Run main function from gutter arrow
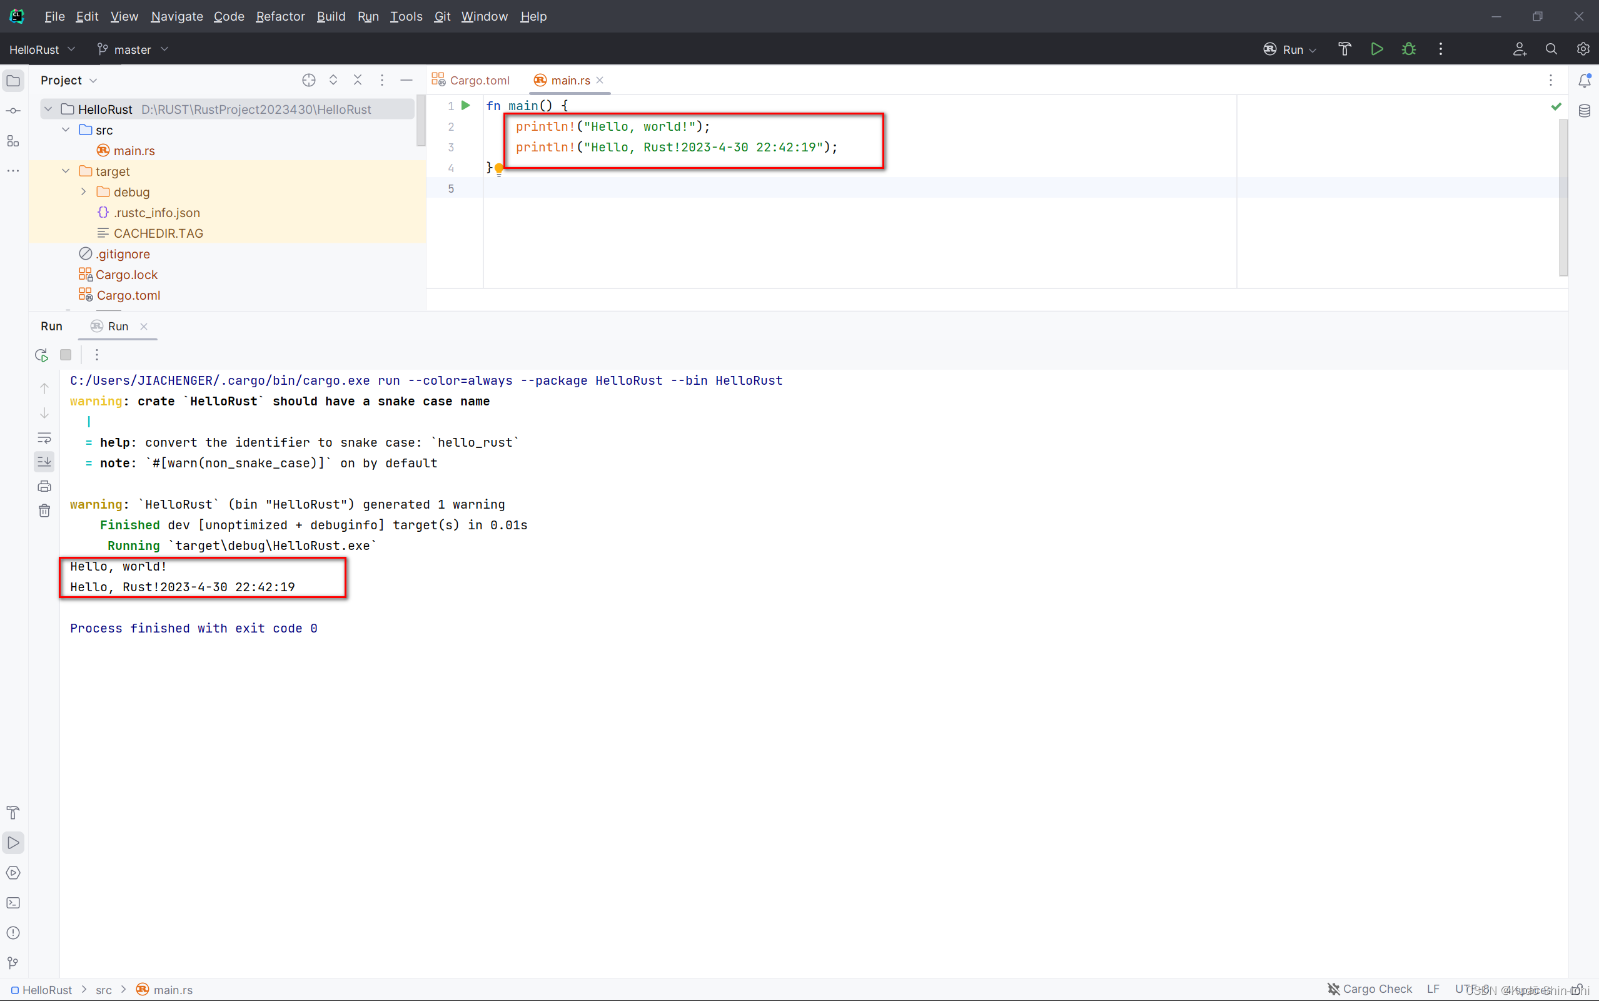This screenshot has height=1001, width=1599. coord(466,105)
